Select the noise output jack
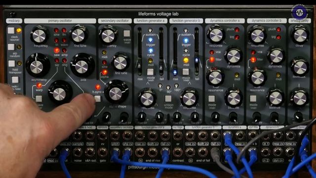The image size is (316, 178). 78,152
